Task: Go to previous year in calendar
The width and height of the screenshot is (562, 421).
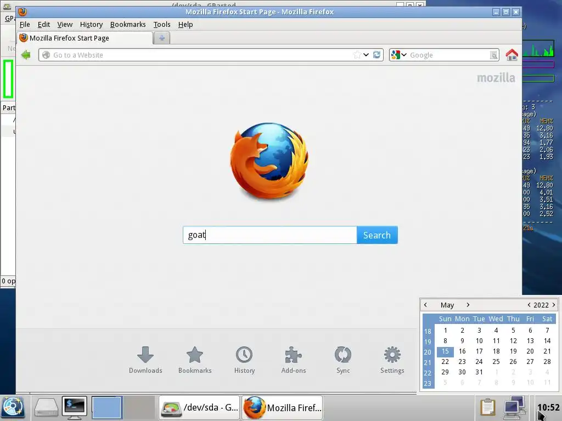Action: pos(529,305)
